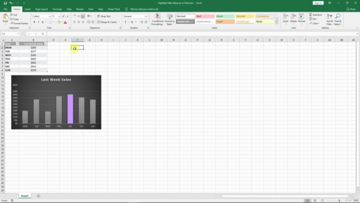Center text horizontally
This screenshot has height=203, width=360.
79,22
